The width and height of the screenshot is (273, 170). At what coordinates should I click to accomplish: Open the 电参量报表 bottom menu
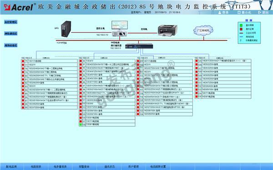[x=60, y=166]
